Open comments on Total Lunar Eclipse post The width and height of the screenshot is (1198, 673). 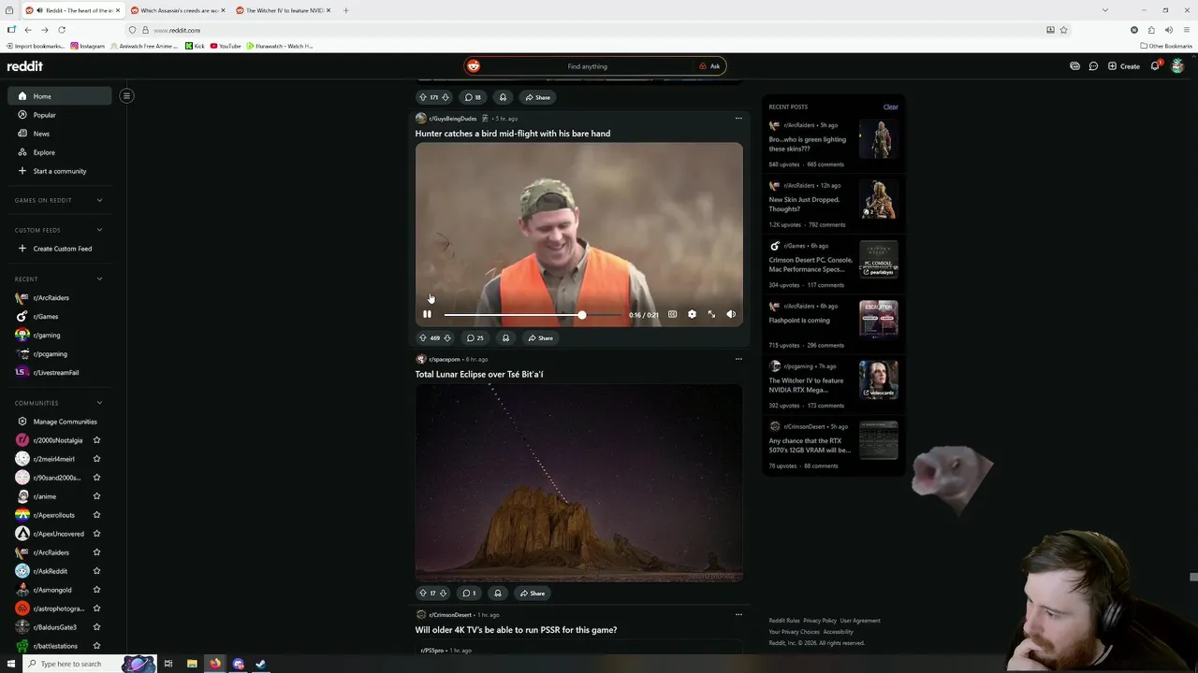[471, 593]
